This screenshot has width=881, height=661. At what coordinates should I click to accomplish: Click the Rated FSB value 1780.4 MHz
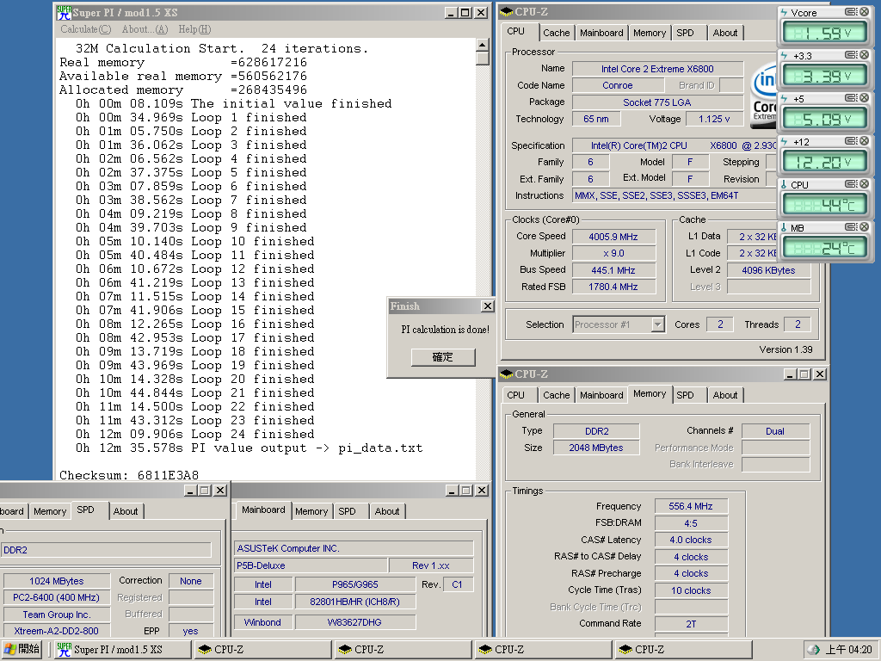613,287
